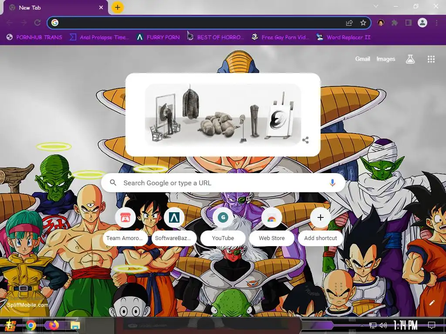Image resolution: width=446 pixels, height=334 pixels.
Task: Share the Google Doodle
Action: [x=305, y=140]
